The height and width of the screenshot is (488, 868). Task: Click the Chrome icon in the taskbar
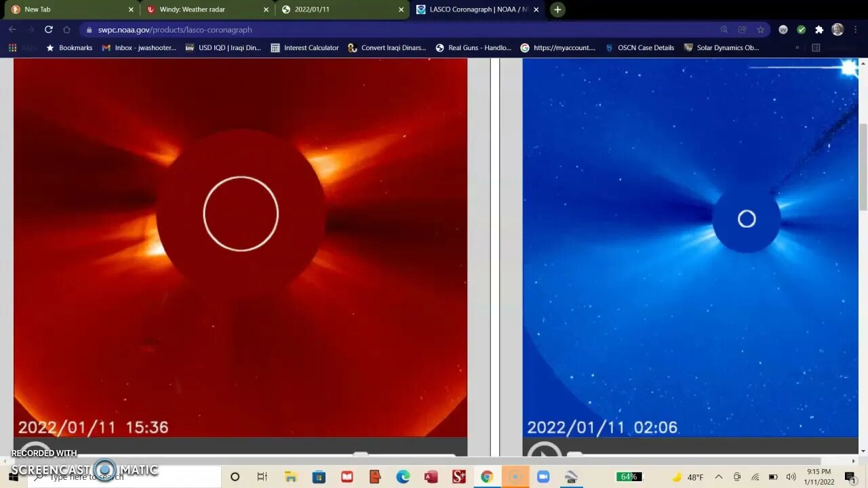coord(486,476)
